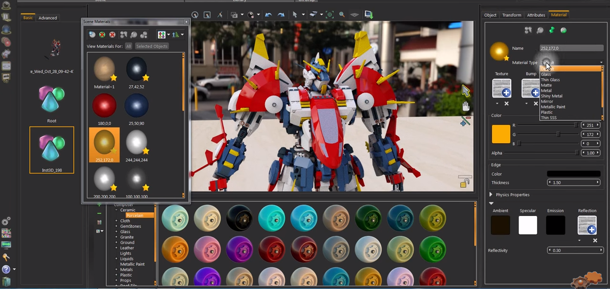Click the yellow arrow select tool beside viewport
The image size is (610, 289).
tap(466, 91)
